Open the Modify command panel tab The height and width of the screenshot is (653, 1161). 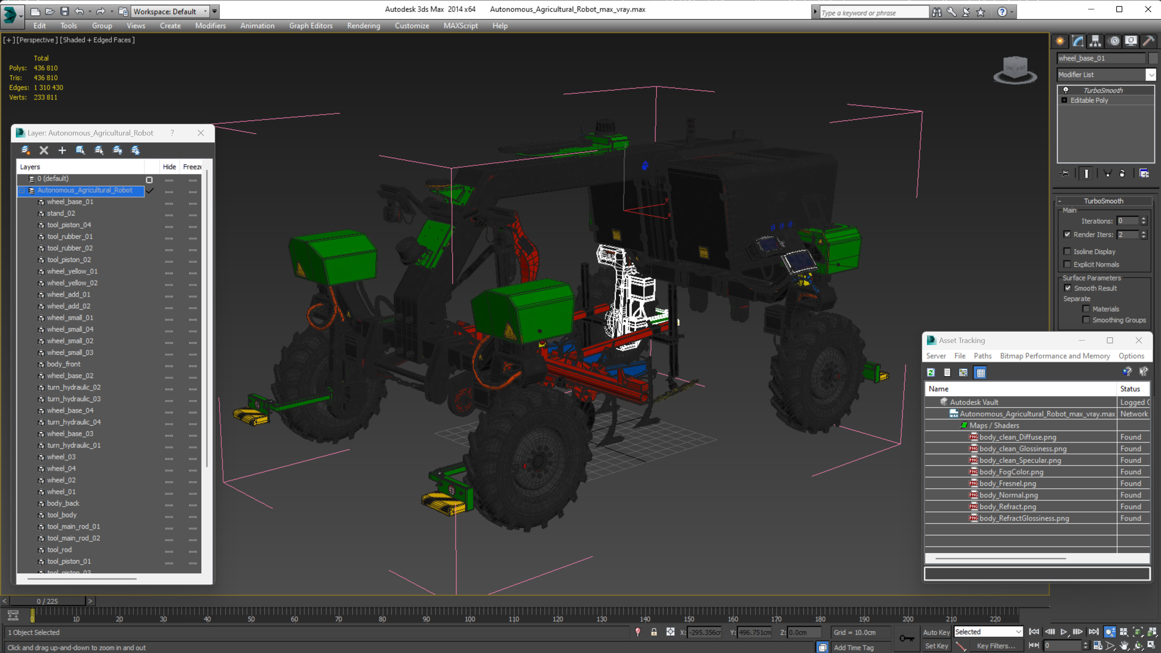pyautogui.click(x=1078, y=41)
